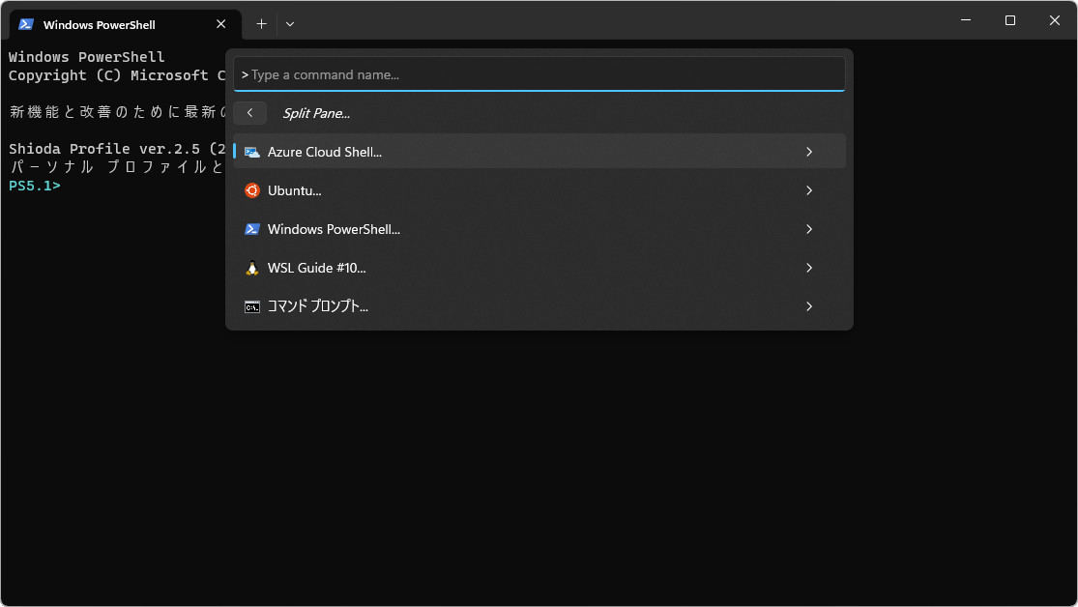Expand the Azure Cloud Shell submenu chevron
The height and width of the screenshot is (607, 1078).
point(809,152)
